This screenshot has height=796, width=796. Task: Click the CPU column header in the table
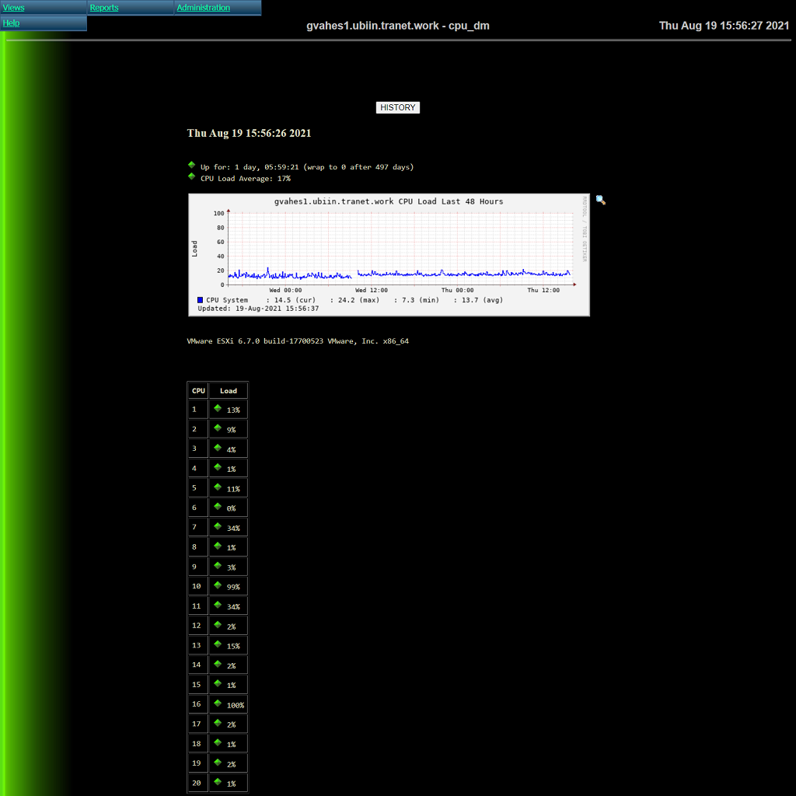[198, 390]
